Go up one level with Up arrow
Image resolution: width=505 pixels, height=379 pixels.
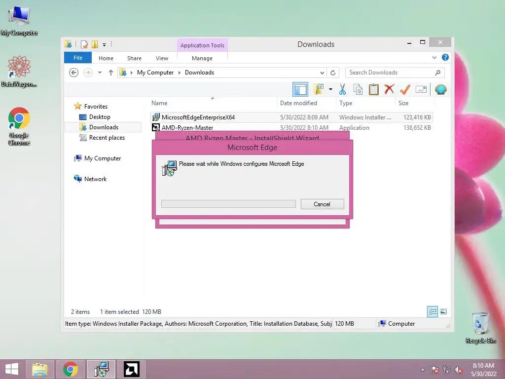[111, 73]
